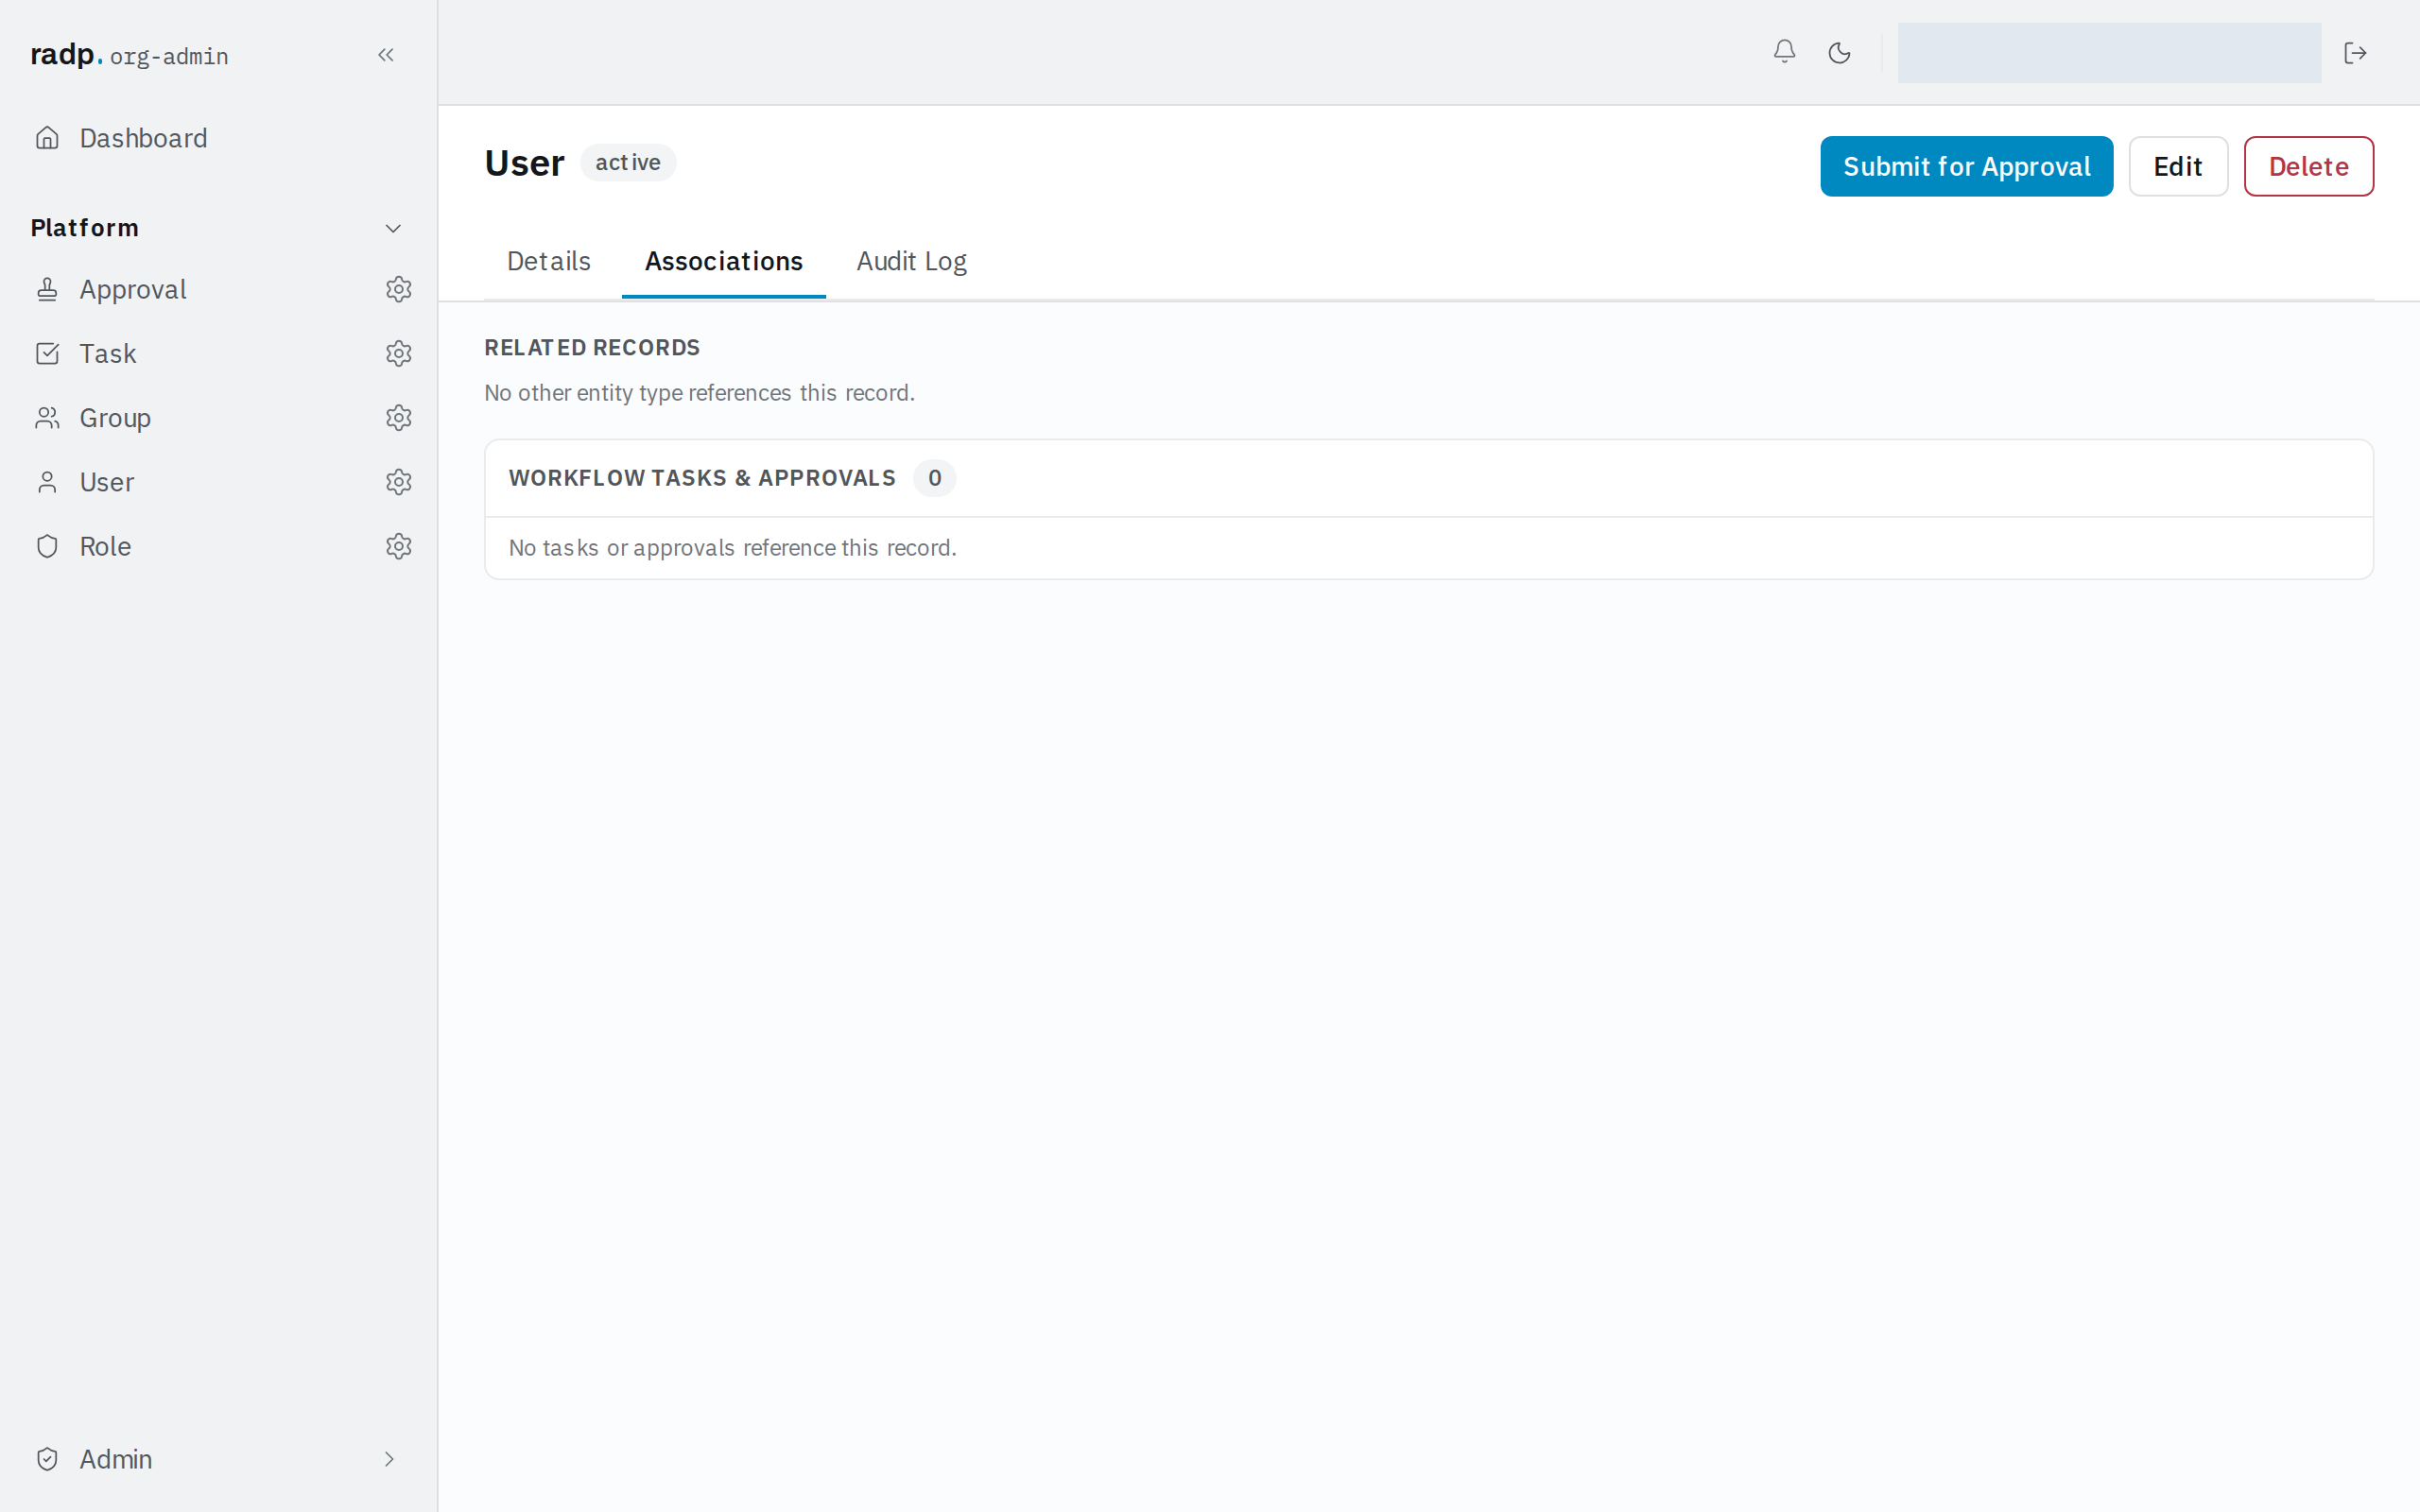Open User in sidebar
2420x1512 pixels.
pos(107,482)
